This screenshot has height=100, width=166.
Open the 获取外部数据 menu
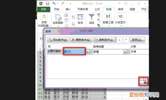tap(44, 20)
